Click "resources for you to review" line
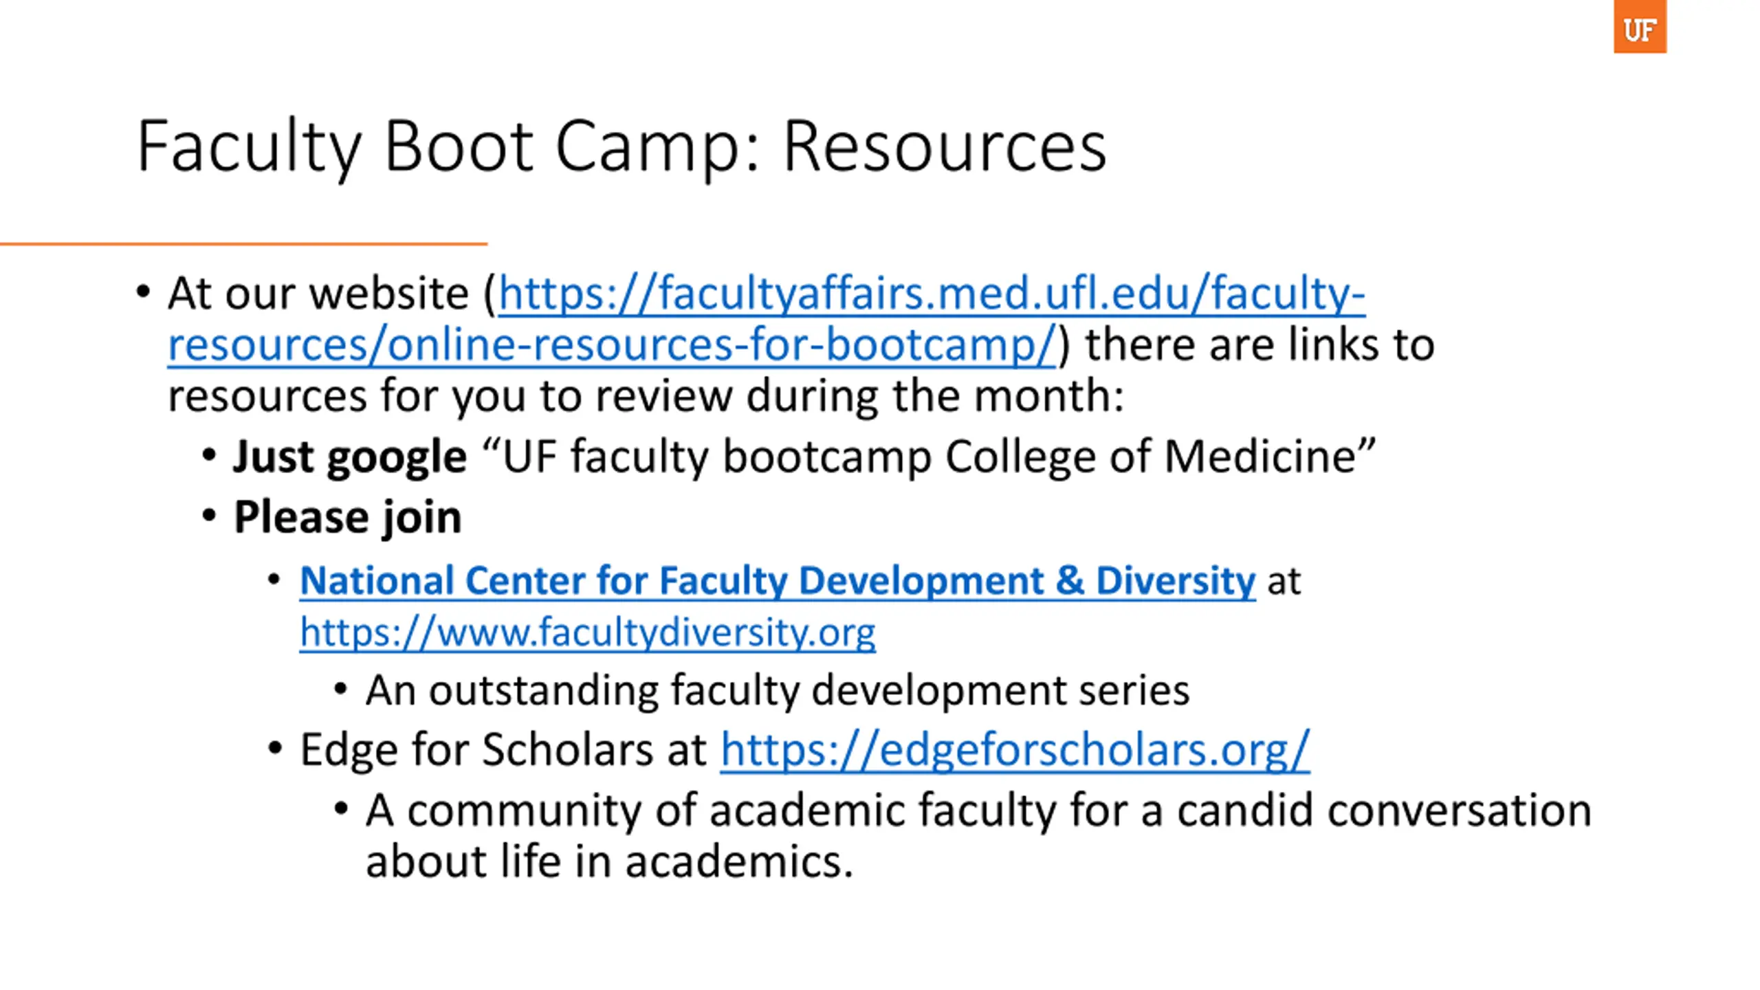Viewport: 1760px width, 990px height. (x=646, y=397)
